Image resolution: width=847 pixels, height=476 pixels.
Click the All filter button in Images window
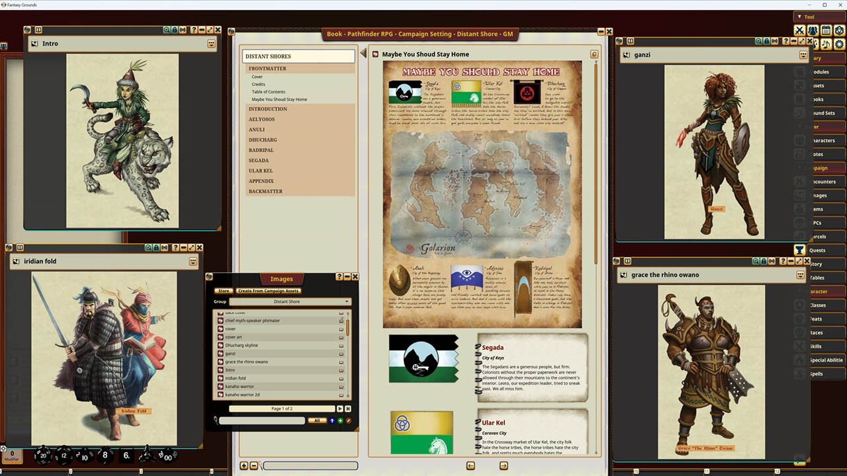[317, 420]
